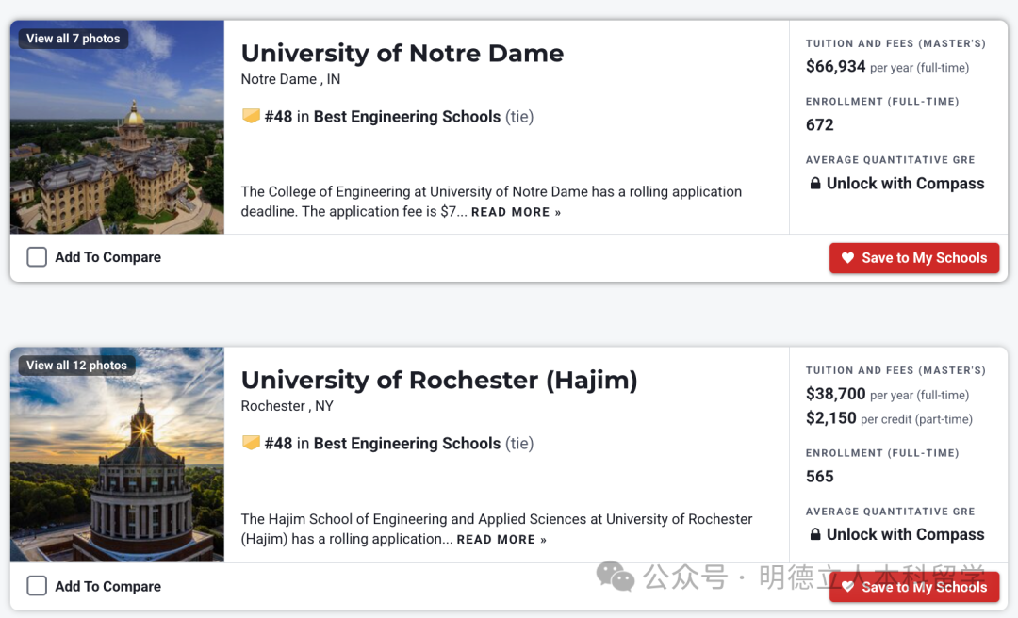This screenshot has width=1018, height=618.
Task: Select Notre Dame enrollment number 672
Action: tap(819, 124)
